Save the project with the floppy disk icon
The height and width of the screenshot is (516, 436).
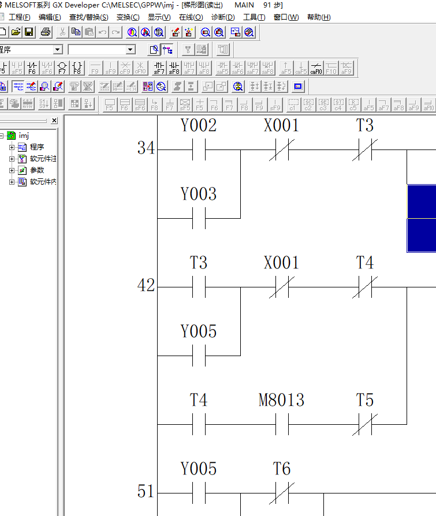(29, 32)
